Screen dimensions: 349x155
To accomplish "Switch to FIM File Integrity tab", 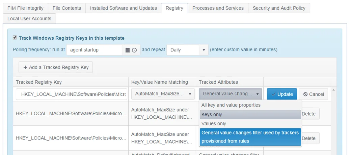I will 25,8.
